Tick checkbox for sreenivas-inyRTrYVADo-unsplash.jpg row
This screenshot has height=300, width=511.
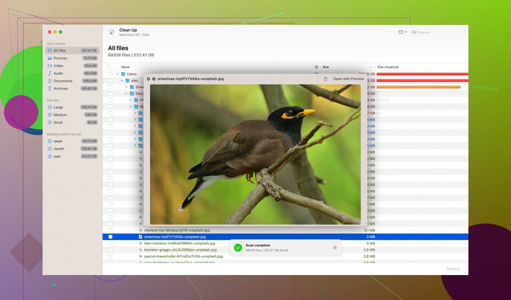[x=110, y=237]
